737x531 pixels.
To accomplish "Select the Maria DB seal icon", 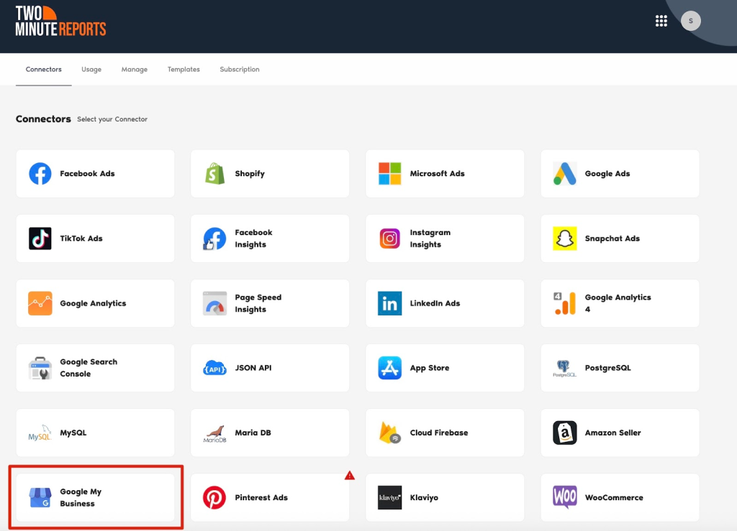I will tap(214, 433).
